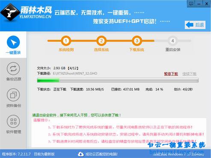Click the 程序版本: 7.2.11.7 status text

click(x=16, y=154)
